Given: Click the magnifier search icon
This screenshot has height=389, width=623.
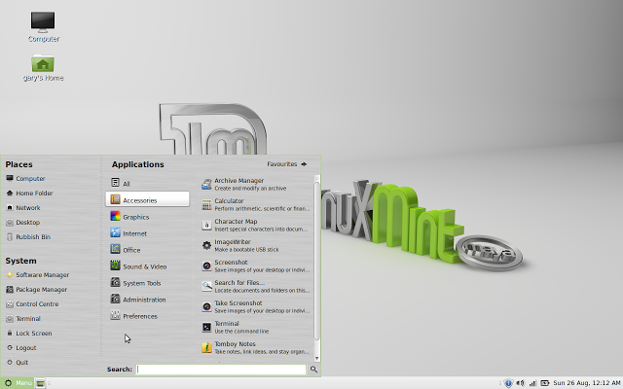Looking at the screenshot, I should point(313,370).
